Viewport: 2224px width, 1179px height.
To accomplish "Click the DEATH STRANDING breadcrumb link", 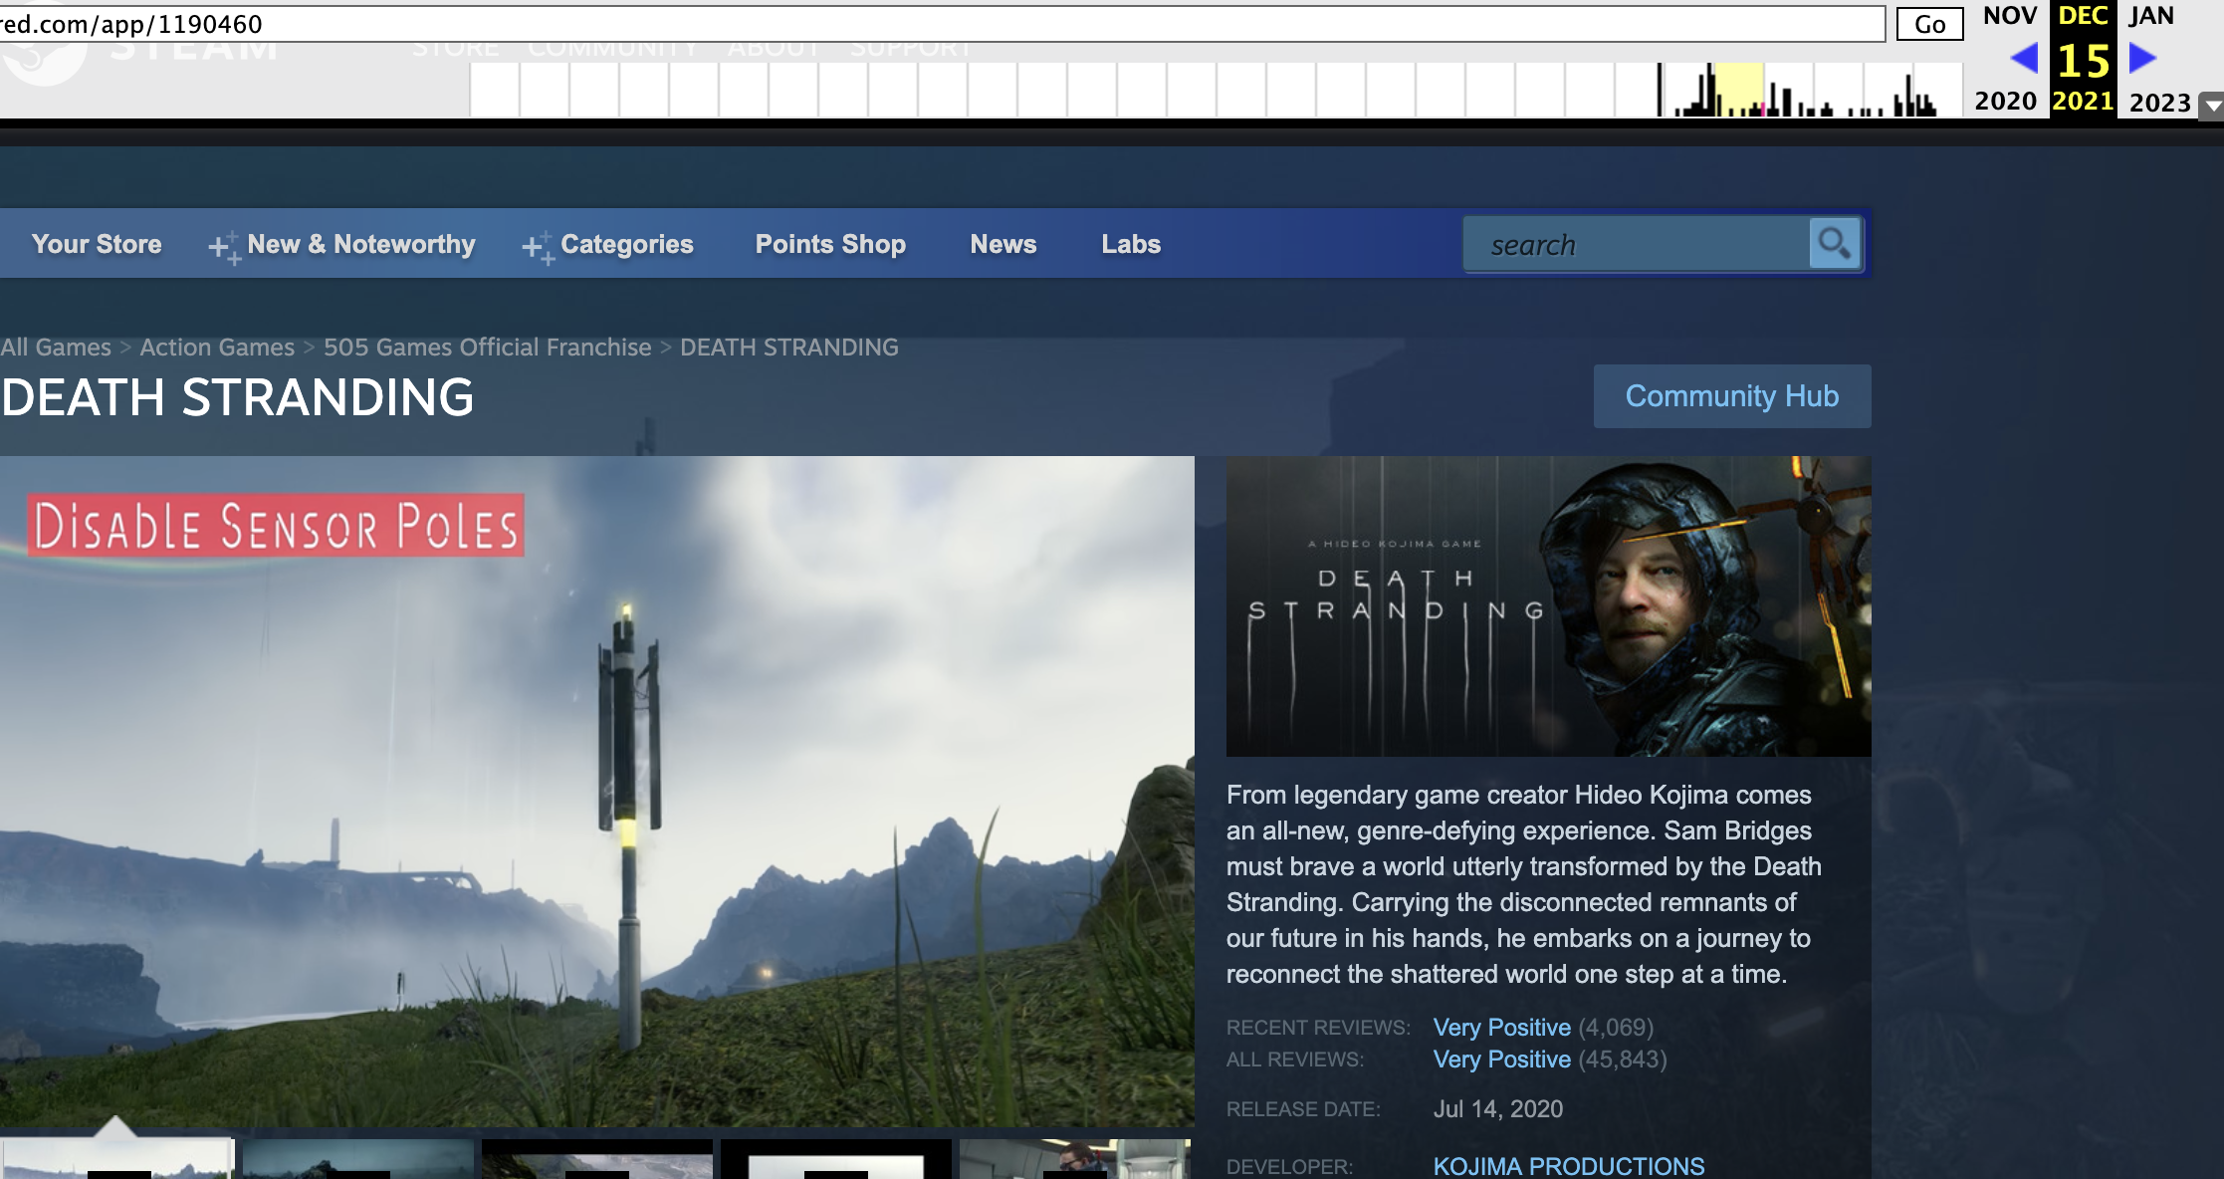I will 788,348.
